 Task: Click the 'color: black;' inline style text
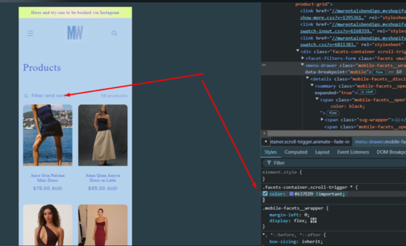[x=348, y=106]
